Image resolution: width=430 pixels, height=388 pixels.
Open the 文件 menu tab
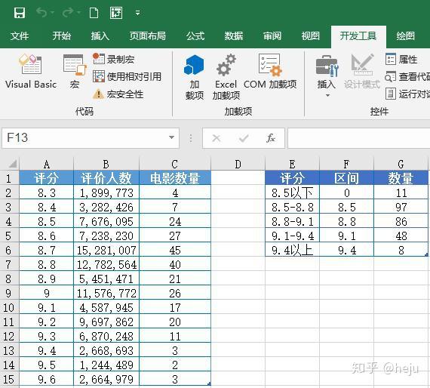pyautogui.click(x=20, y=36)
